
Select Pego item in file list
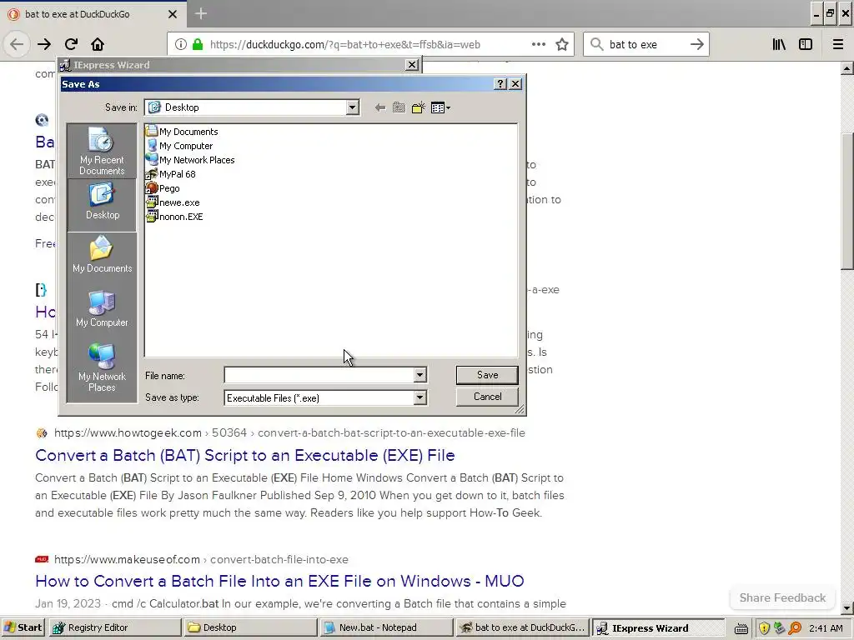click(x=163, y=188)
